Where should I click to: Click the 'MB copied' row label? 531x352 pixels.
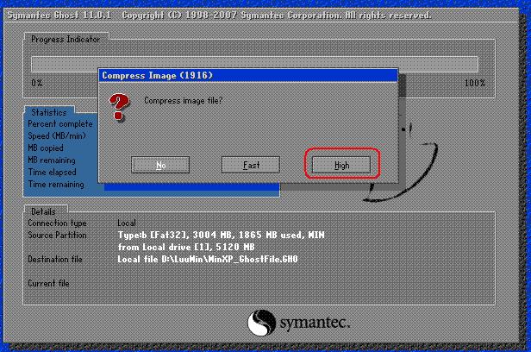click(46, 148)
